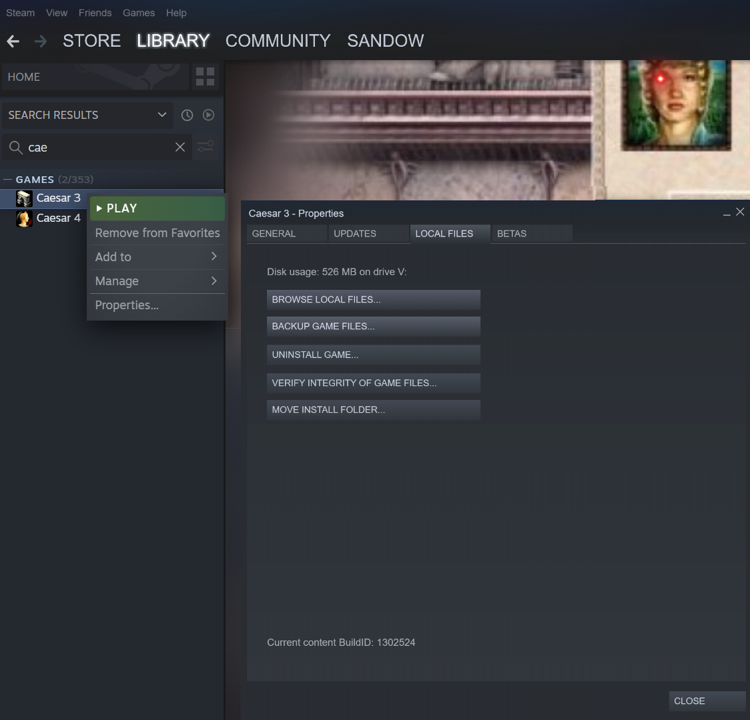Toggle ready-to-play filter icon
Image resolution: width=750 pixels, height=720 pixels.
[x=209, y=115]
